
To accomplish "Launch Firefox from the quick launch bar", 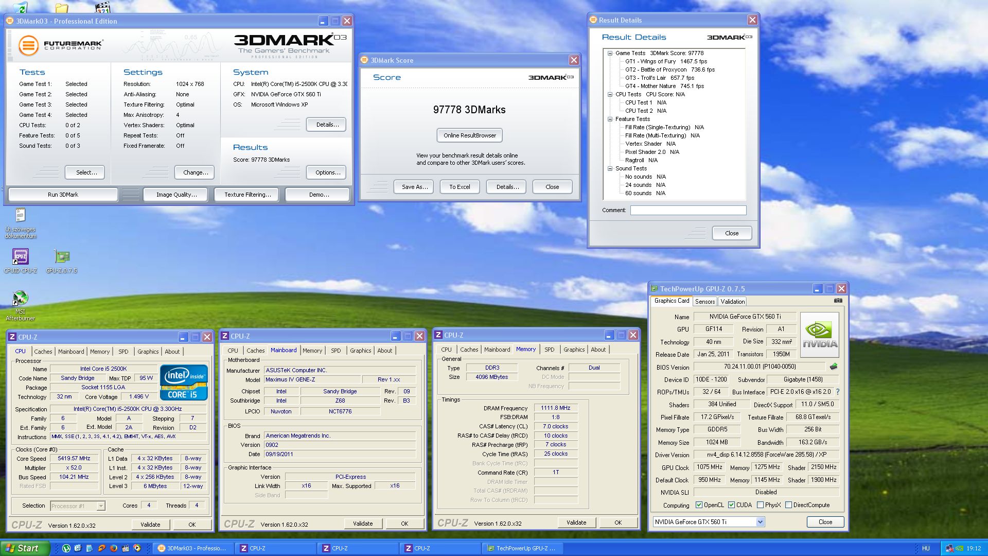I will pos(114,548).
